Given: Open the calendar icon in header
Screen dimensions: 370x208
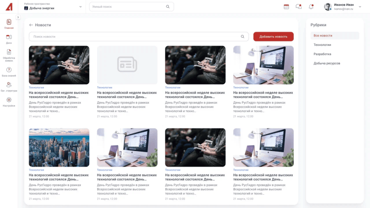Looking at the screenshot, I should click(286, 6).
